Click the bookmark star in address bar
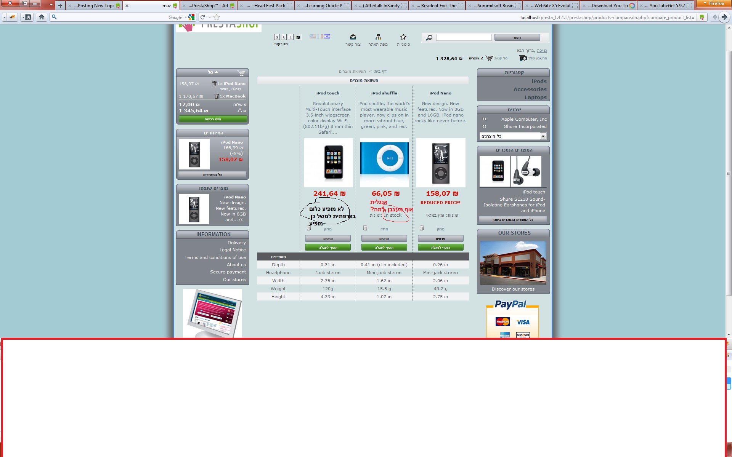The image size is (732, 457). (217, 17)
